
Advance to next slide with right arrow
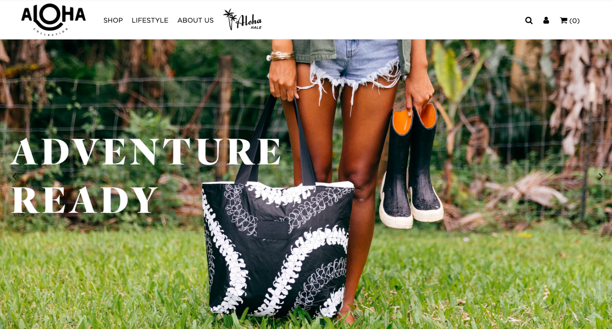pos(600,176)
